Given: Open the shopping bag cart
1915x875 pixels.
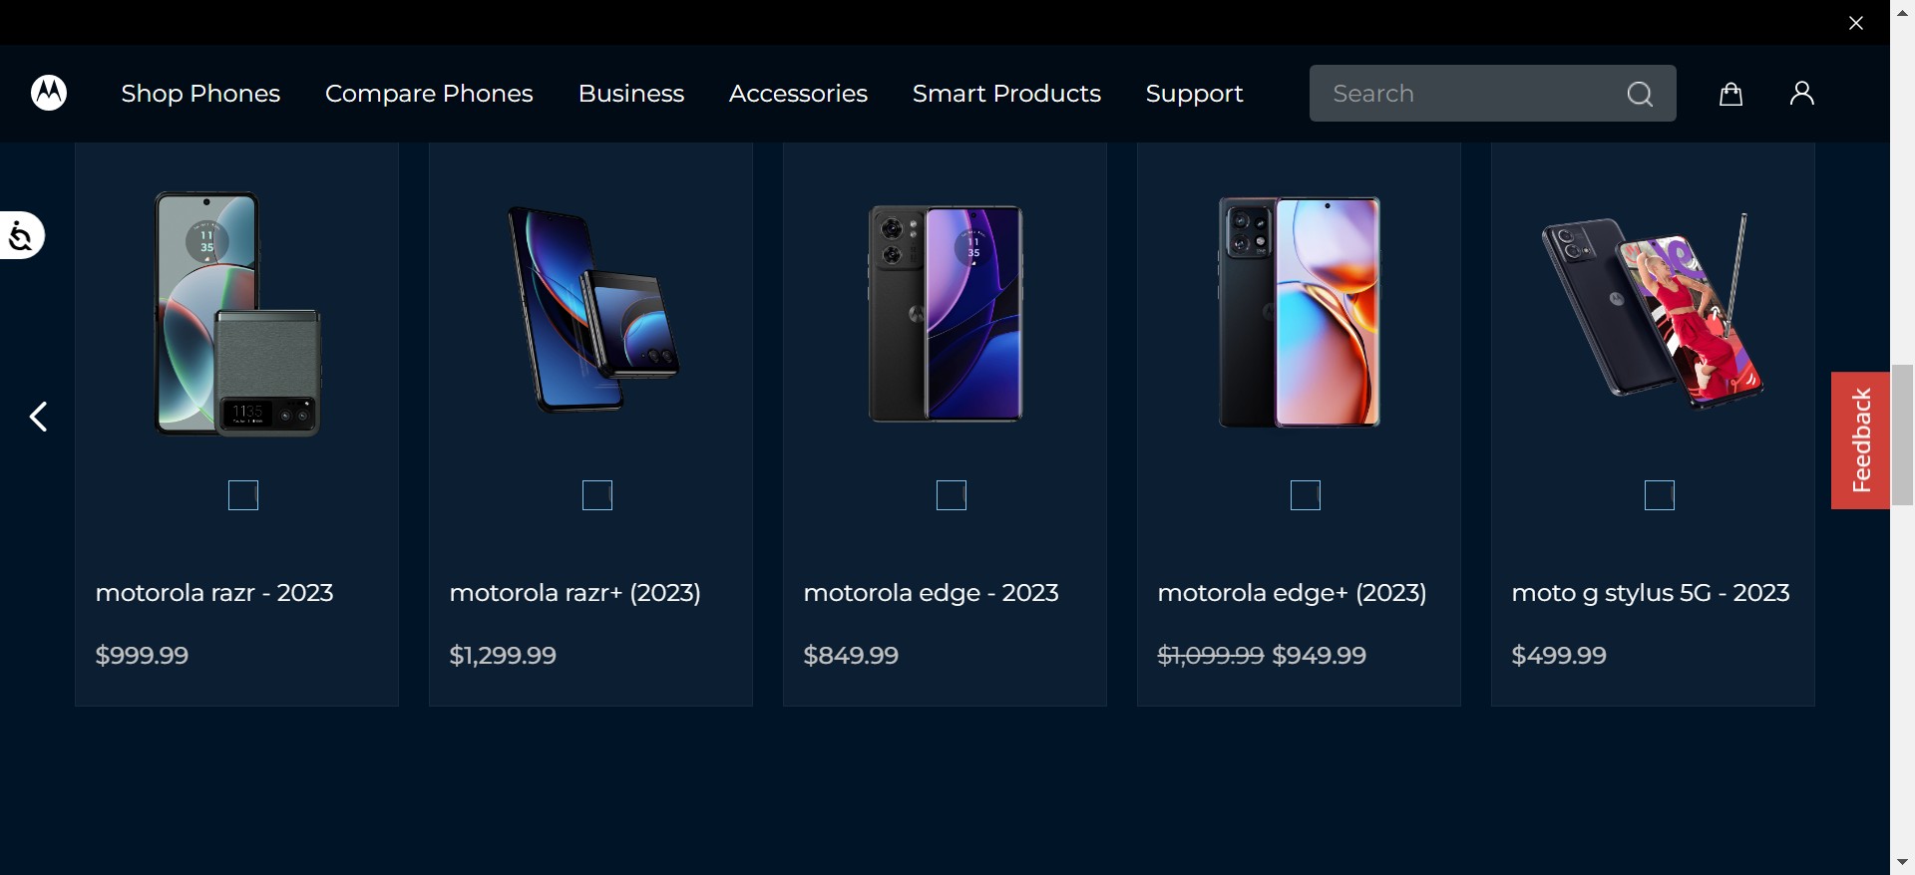Looking at the screenshot, I should pyautogui.click(x=1730, y=94).
